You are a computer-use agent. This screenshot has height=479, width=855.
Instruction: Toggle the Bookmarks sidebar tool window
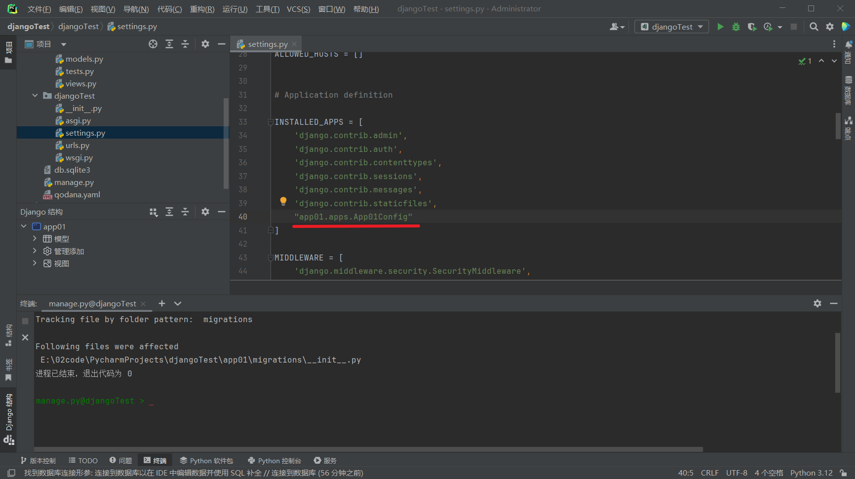[x=8, y=370]
